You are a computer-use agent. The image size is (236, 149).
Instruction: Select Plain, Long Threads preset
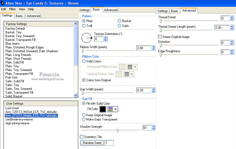pos(18,55)
